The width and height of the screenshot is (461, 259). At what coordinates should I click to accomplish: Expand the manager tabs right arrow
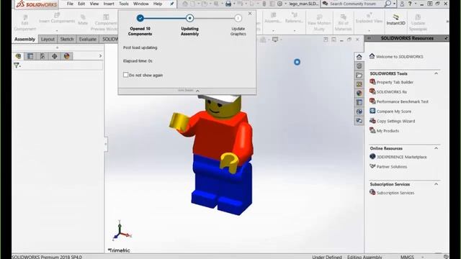pyautogui.click(x=100, y=56)
